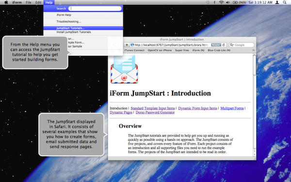Open JumpStart Tutorials... from Help menu
The height and width of the screenshot is (182, 291).
click(83, 28)
